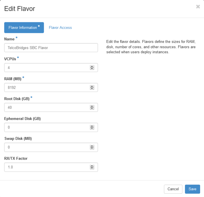Decrement Root Disk using down arrow
Image resolution: width=204 pixels, height=197 pixels.
click(x=92, y=108)
